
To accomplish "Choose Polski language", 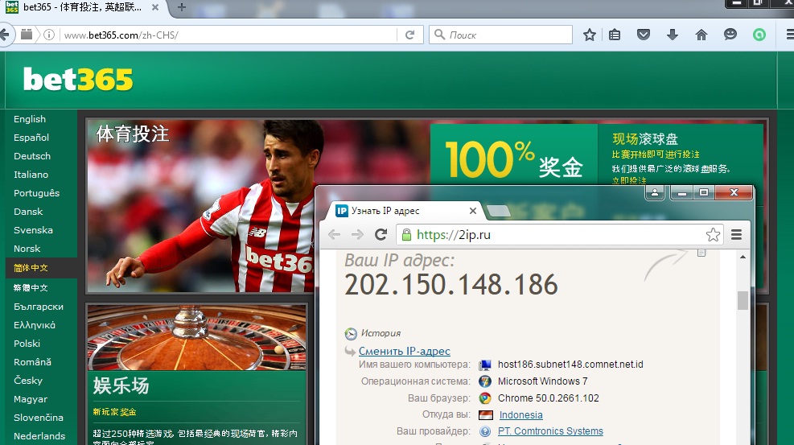I will click(27, 344).
